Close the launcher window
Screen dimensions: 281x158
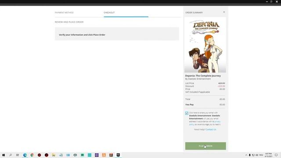tap(277, 2)
